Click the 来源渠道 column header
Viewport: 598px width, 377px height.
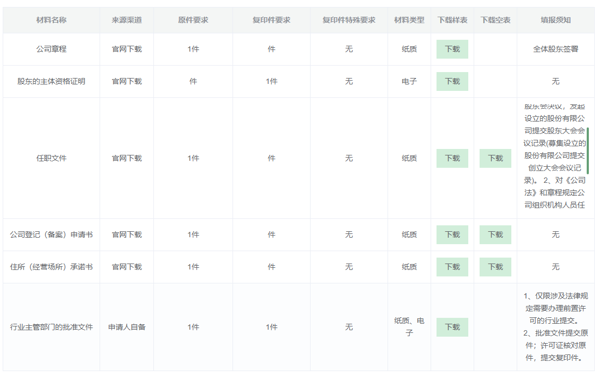coord(126,20)
